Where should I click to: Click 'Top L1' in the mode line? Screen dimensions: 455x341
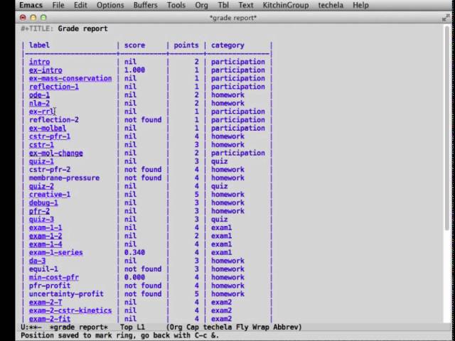132,327
